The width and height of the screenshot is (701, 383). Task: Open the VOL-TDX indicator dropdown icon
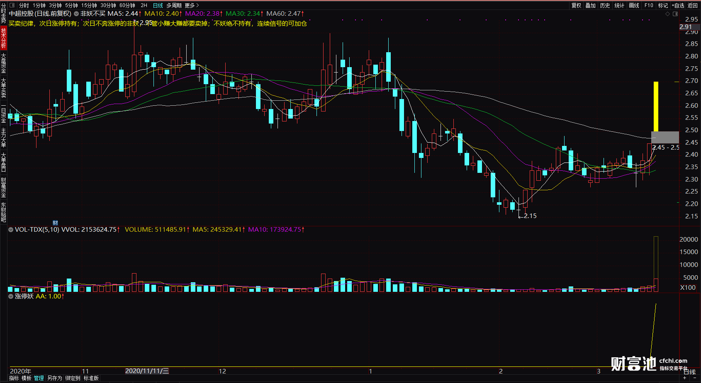pos(11,230)
